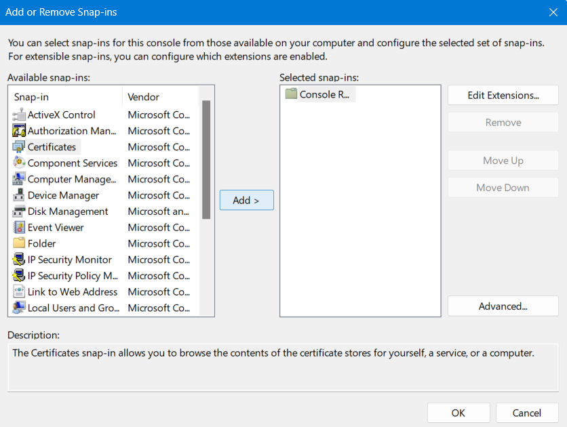Select Console Root in selected snap-ins

(319, 94)
